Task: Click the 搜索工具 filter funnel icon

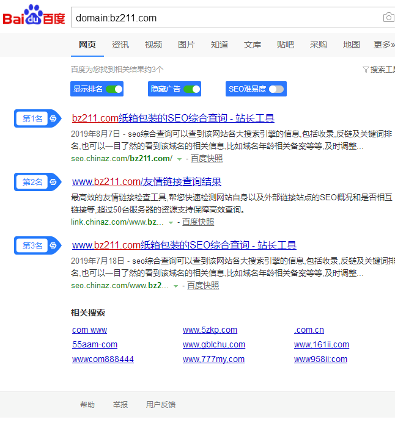Action: (x=366, y=70)
